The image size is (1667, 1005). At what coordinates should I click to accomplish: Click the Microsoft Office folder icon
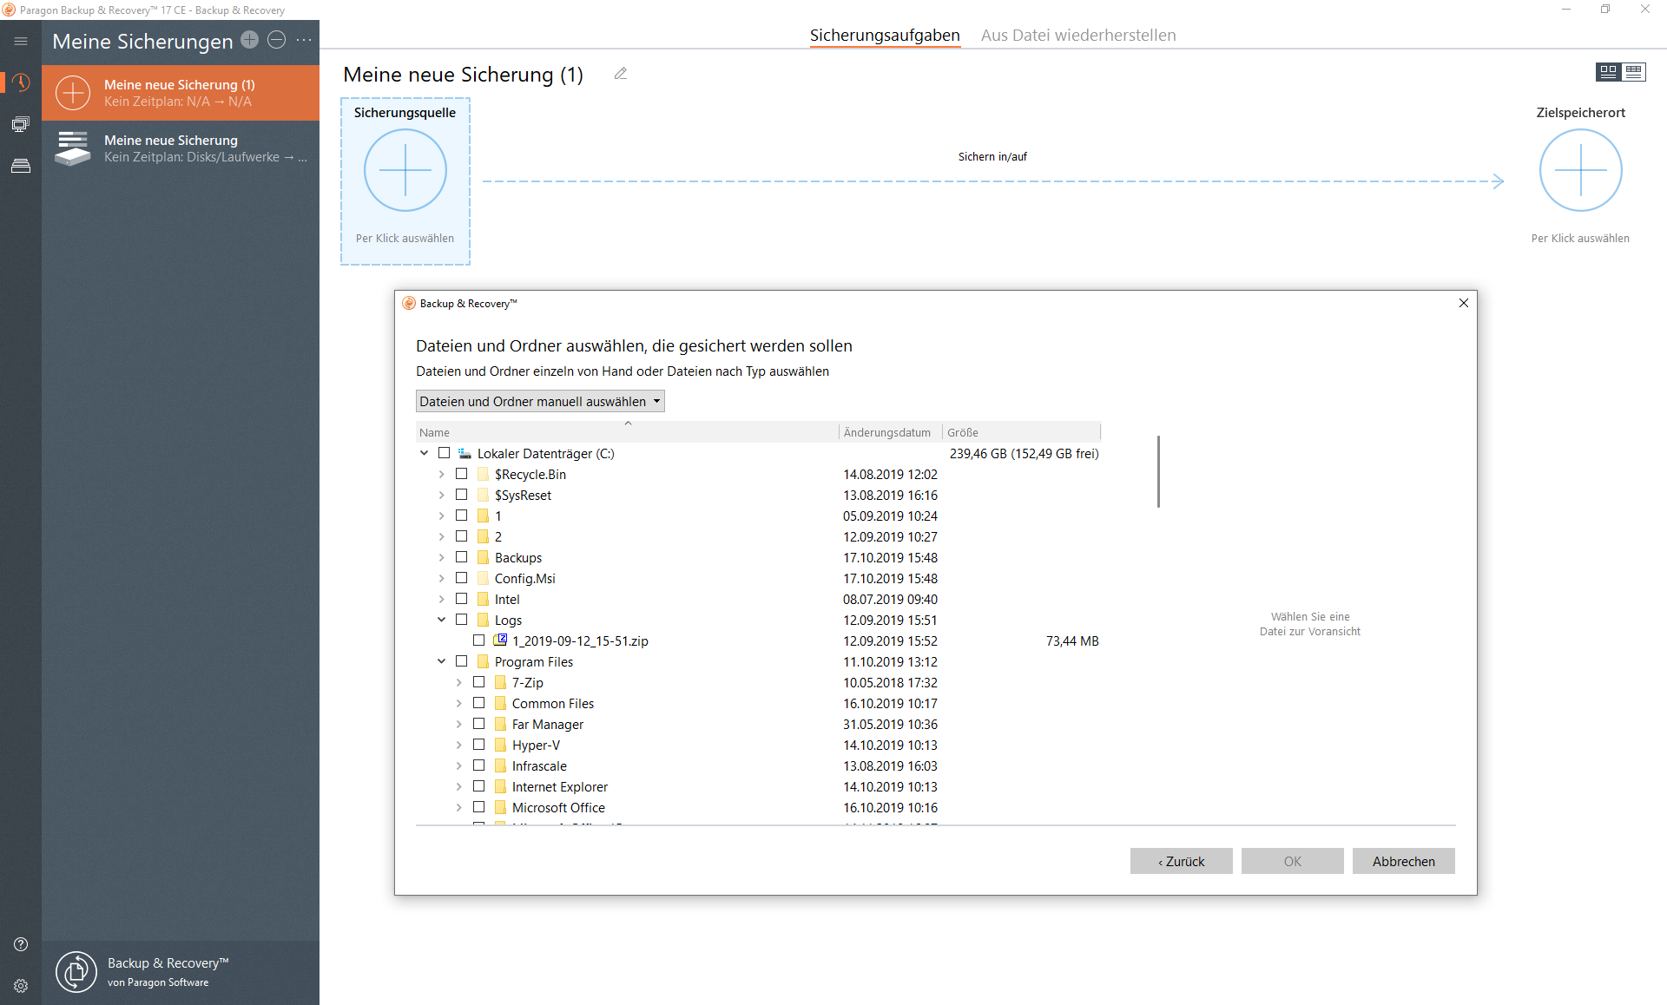click(501, 807)
